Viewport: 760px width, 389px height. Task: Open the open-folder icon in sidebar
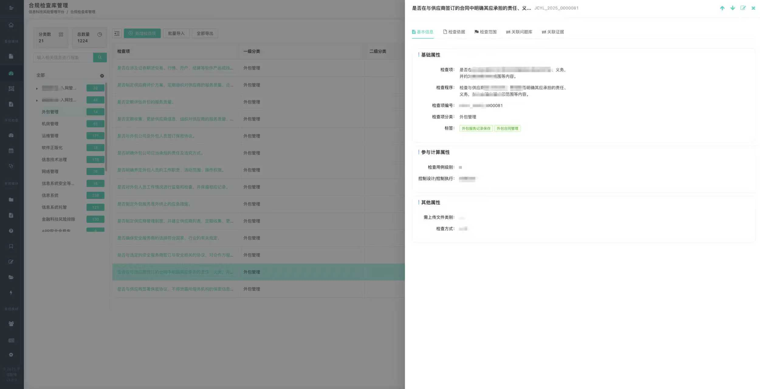(x=11, y=277)
